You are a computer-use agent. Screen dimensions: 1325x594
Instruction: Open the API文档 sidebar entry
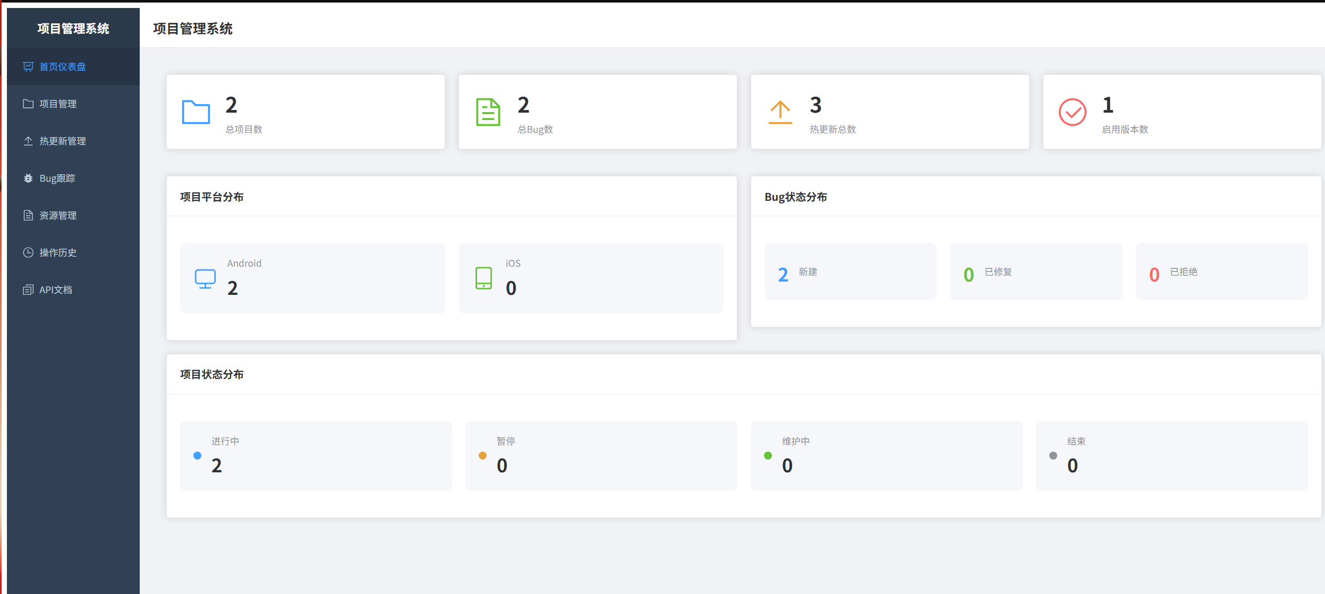pyautogui.click(x=55, y=290)
